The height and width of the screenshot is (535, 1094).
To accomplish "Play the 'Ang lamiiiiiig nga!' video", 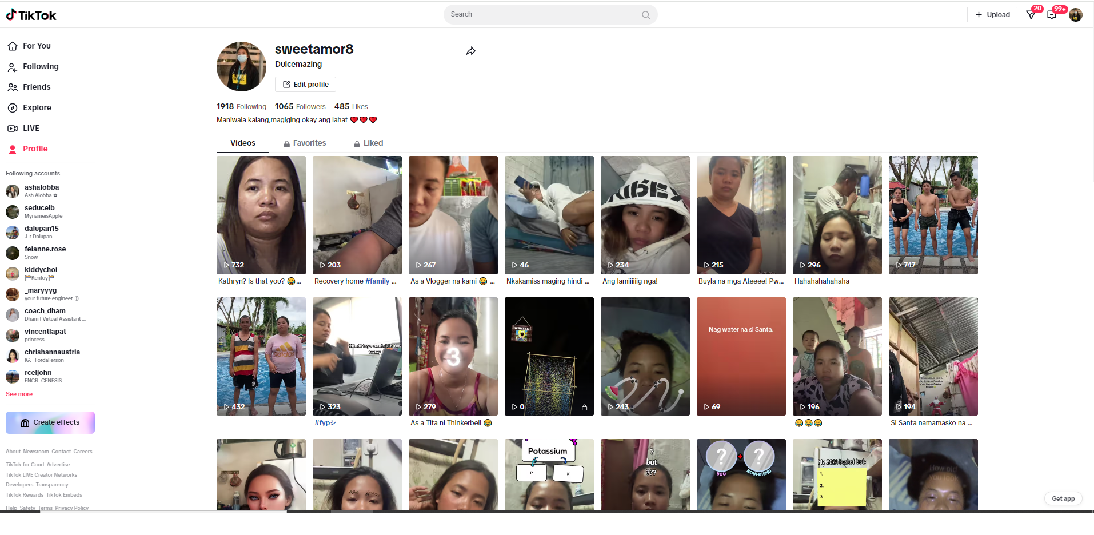I will point(645,215).
